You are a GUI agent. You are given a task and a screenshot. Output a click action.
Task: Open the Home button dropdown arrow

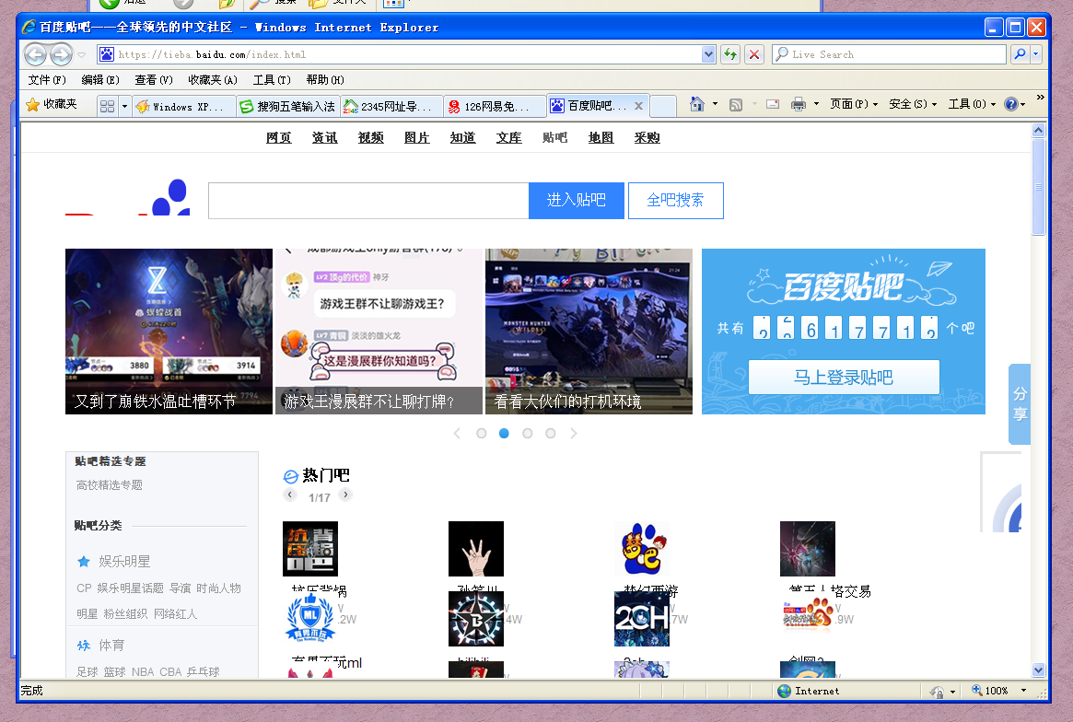coord(715,104)
